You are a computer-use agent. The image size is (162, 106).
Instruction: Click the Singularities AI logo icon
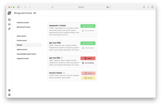(x=9, y=13)
